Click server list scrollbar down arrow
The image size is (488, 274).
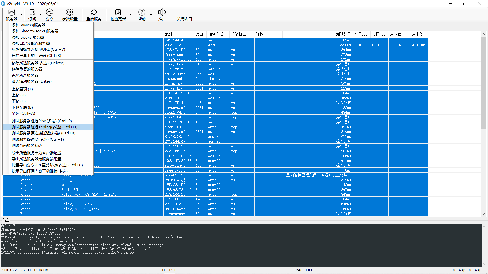[x=484, y=214]
